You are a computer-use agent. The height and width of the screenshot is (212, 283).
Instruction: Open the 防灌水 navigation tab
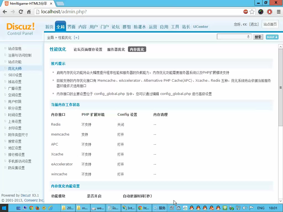[140, 27]
